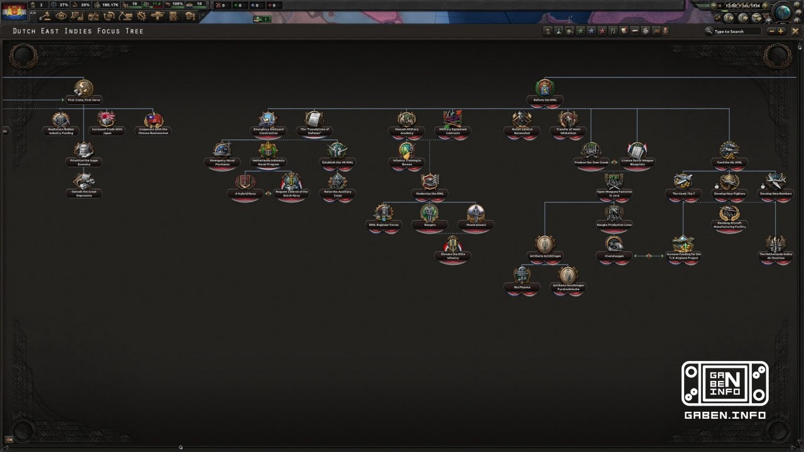Select the Bandung Aircraft Manufacturing Facility focus
Image resolution: width=804 pixels, height=452 pixels.
tap(729, 217)
